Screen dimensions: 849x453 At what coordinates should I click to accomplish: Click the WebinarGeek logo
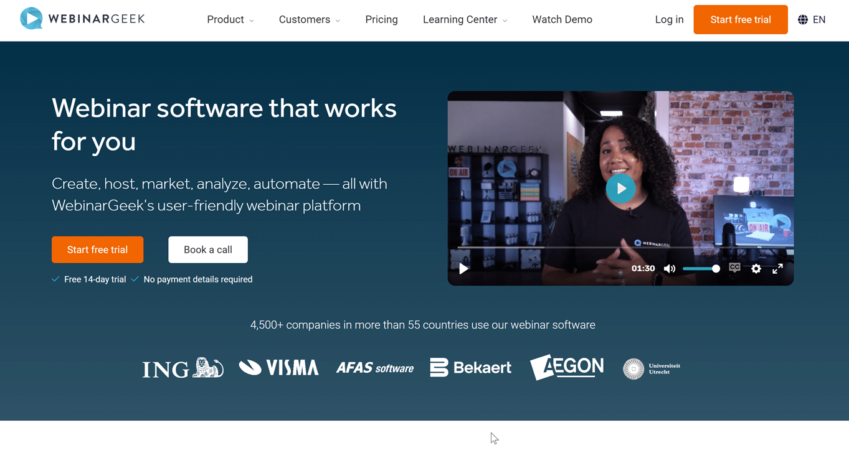(x=82, y=19)
